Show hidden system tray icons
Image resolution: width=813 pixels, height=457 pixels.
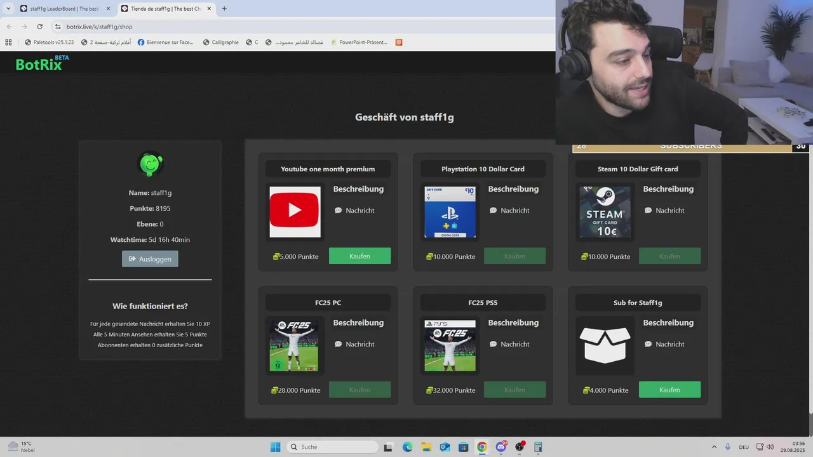(x=714, y=447)
